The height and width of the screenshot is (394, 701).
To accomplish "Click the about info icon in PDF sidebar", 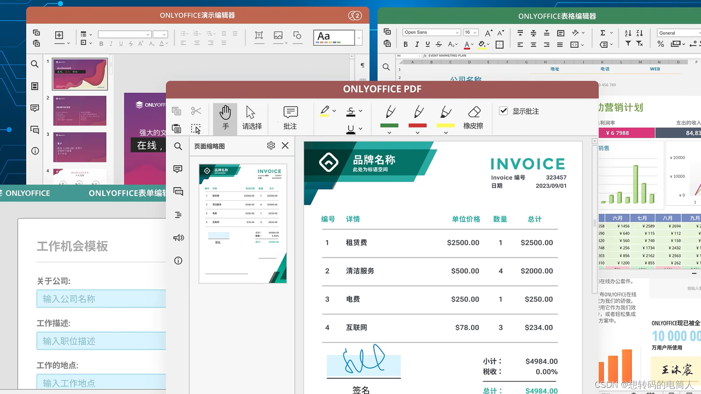I will pyautogui.click(x=178, y=261).
